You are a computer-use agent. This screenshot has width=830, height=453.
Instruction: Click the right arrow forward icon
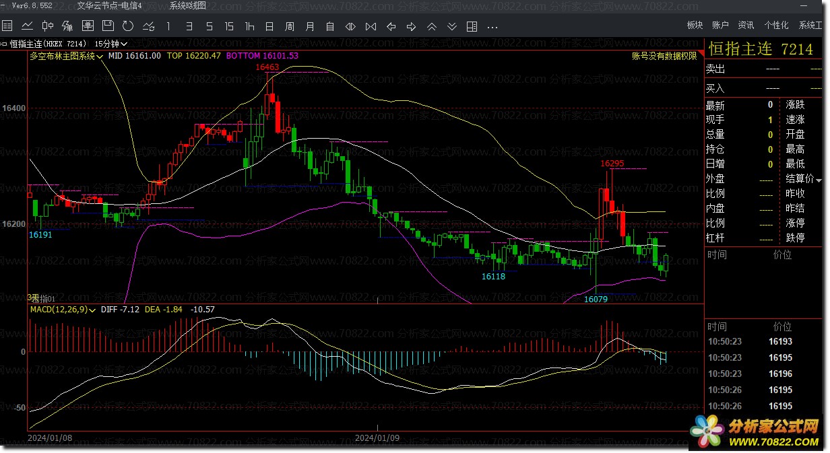411,26
